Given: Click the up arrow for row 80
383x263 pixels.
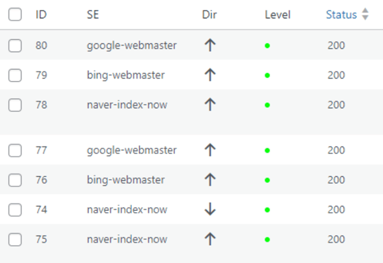Looking at the screenshot, I should pyautogui.click(x=210, y=45).
